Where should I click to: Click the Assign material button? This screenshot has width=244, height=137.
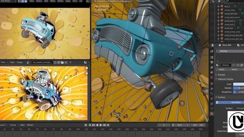pyautogui.click(x=222, y=69)
